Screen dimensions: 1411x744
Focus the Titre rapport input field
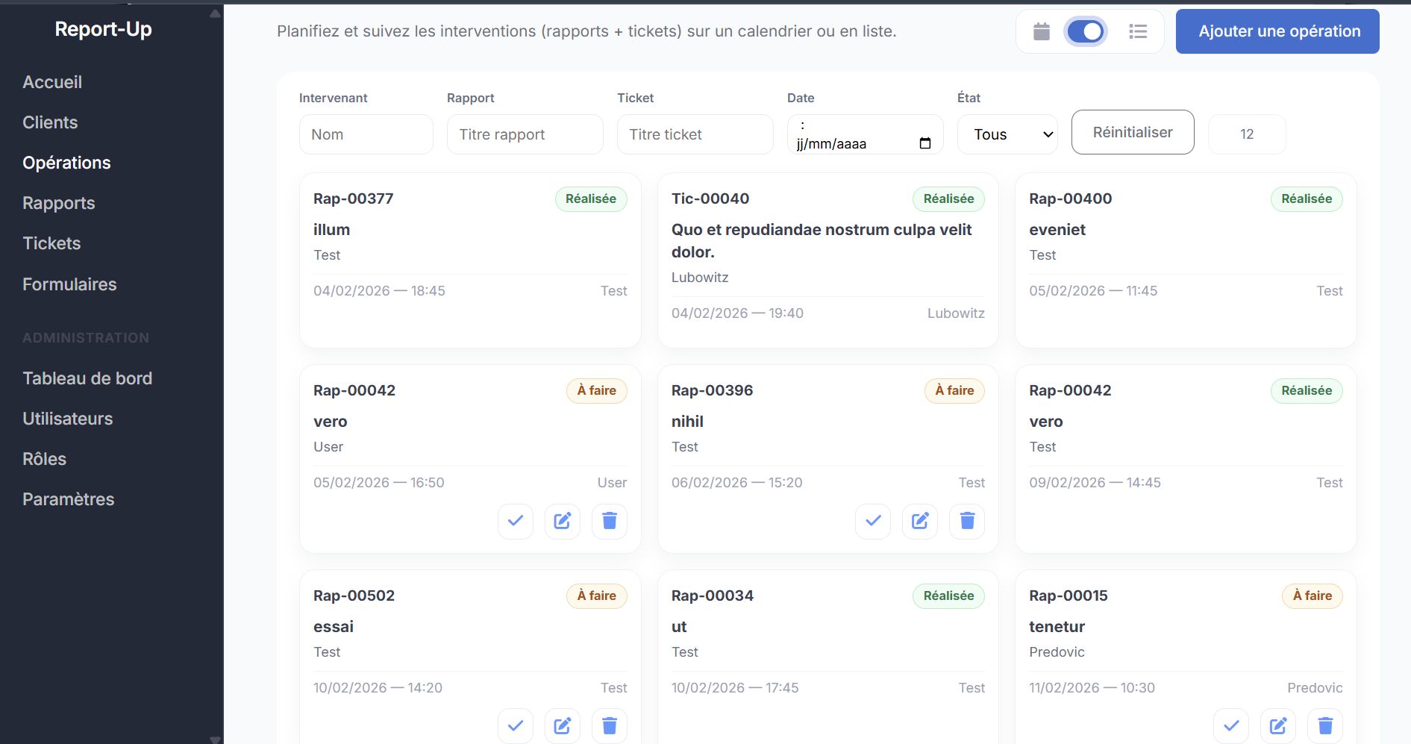coord(525,134)
